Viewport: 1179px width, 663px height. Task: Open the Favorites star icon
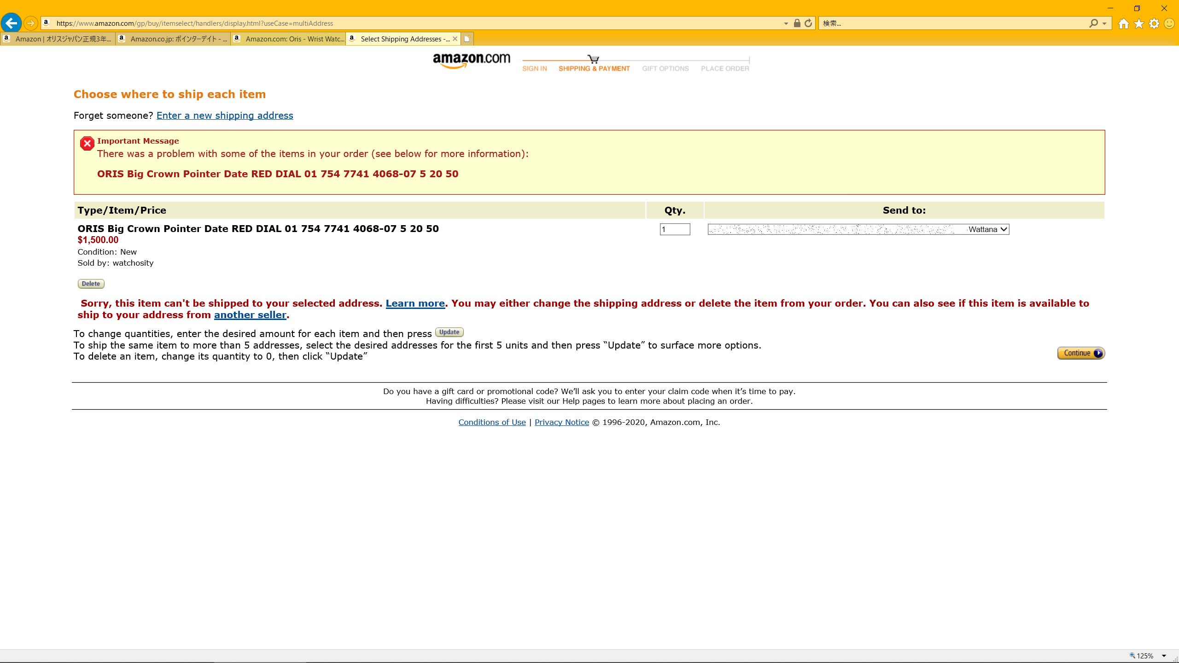pos(1138,23)
